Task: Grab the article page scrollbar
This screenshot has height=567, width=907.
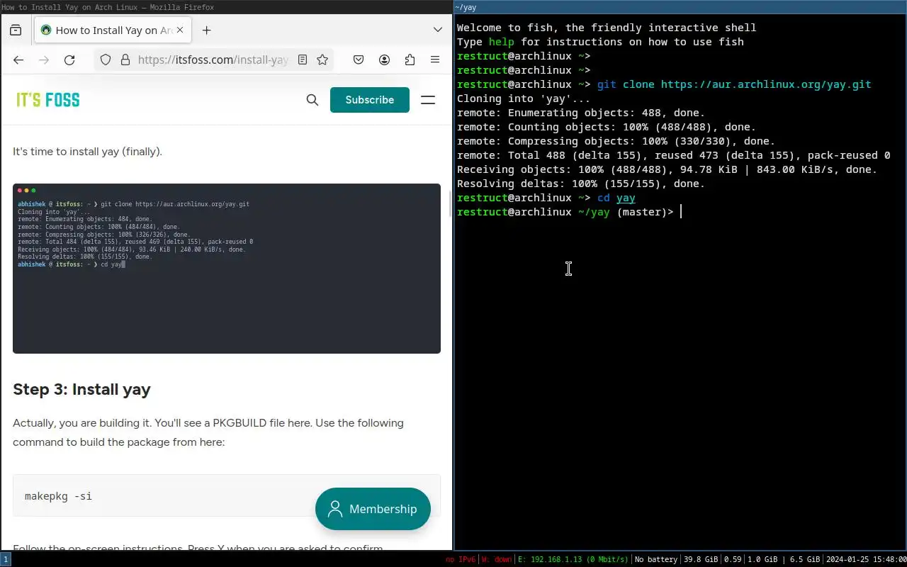Action: pyautogui.click(x=449, y=203)
